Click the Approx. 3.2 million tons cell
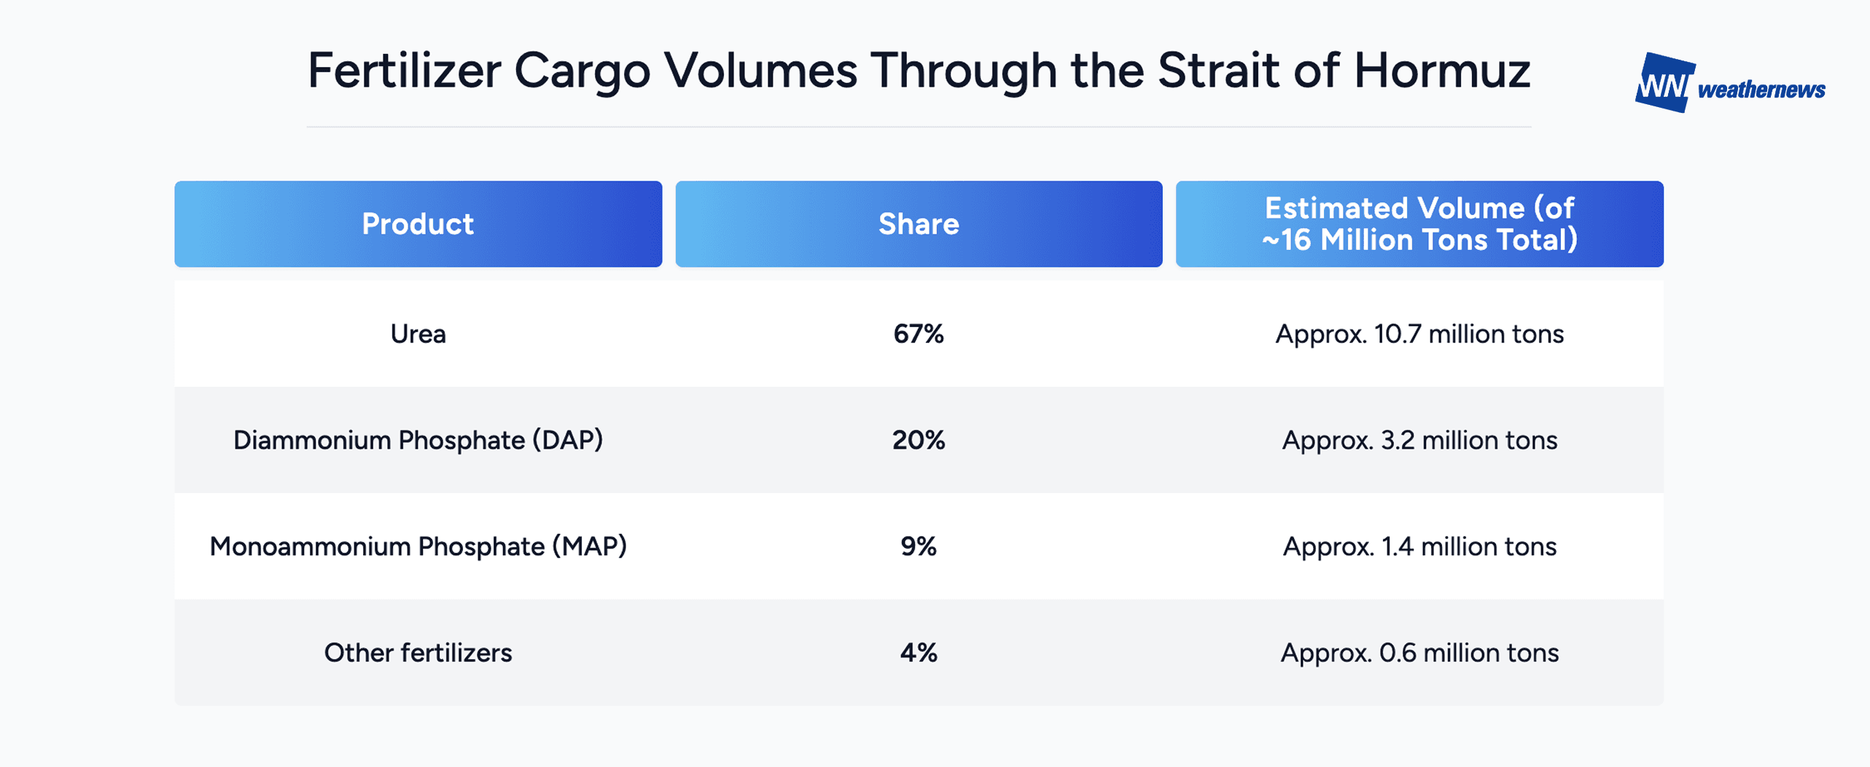 1419,440
